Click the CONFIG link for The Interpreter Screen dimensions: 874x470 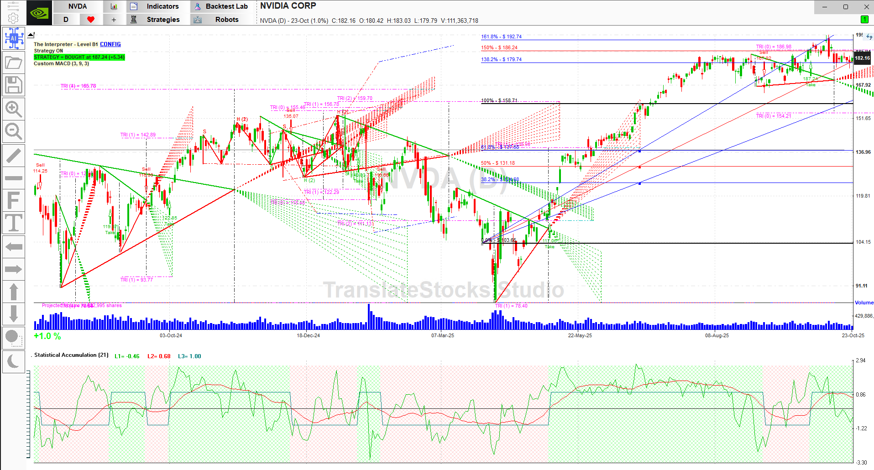click(x=110, y=44)
